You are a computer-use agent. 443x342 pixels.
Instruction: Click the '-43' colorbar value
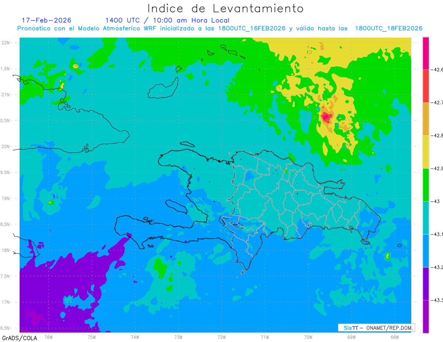(x=436, y=201)
